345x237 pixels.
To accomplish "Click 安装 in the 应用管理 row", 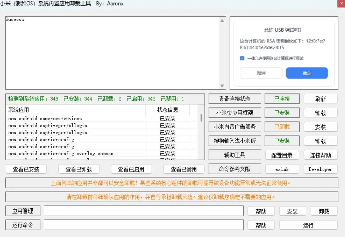I will 292,211.
